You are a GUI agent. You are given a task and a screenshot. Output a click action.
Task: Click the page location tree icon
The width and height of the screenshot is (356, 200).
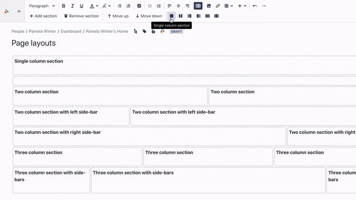pos(136,31)
